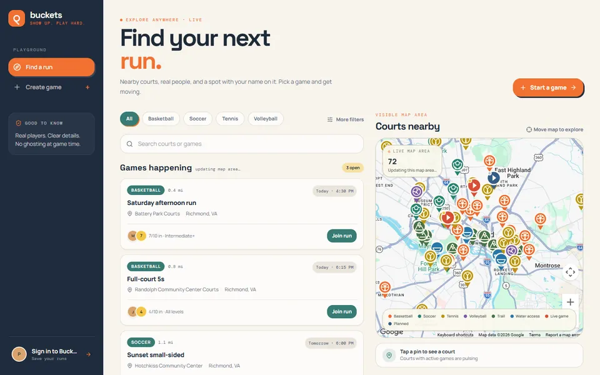Screen dimensions: 600x375
Task: Join the Saturday afternoon run
Action: [342, 236]
